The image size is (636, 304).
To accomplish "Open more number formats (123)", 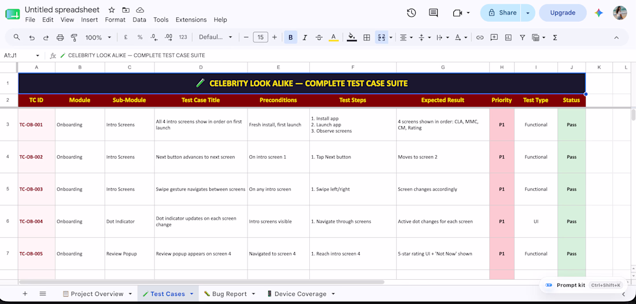I will point(183,37).
